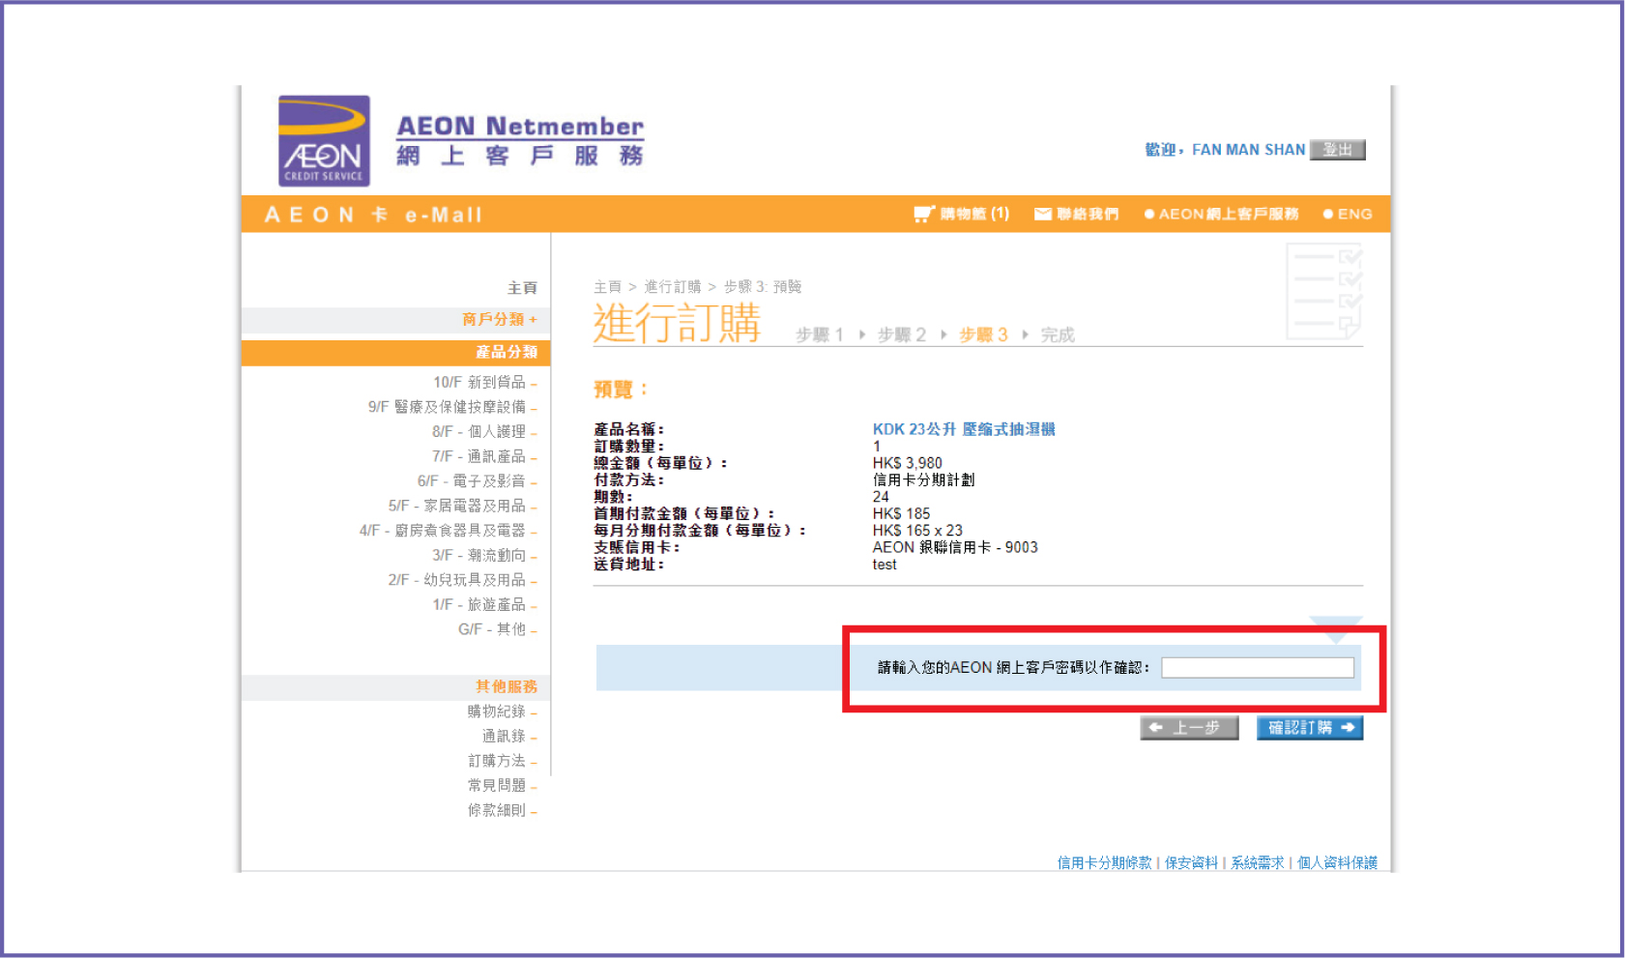The height and width of the screenshot is (958, 1625).
Task: Open 聯絡我們 contact us envelope link
Action: pos(1076,214)
